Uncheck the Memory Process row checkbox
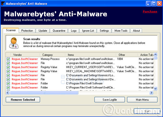 point(8,59)
